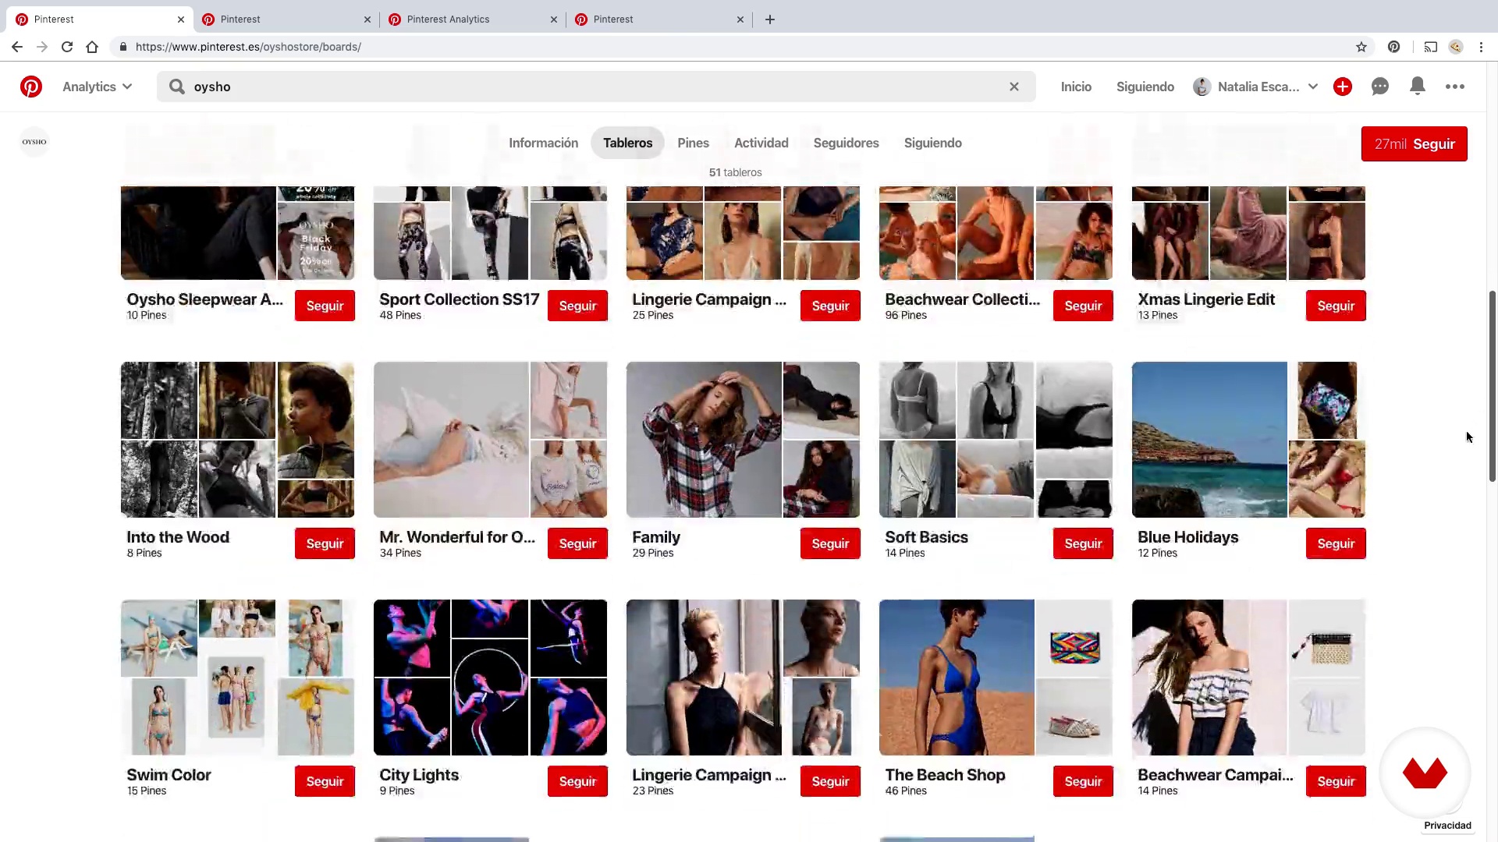Screen dimensions: 1498x842
Task: Click the browser home icon
Action: pos(92,47)
